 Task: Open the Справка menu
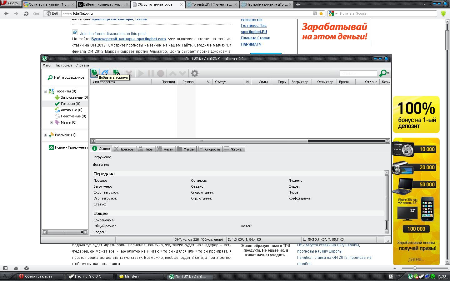(82, 65)
